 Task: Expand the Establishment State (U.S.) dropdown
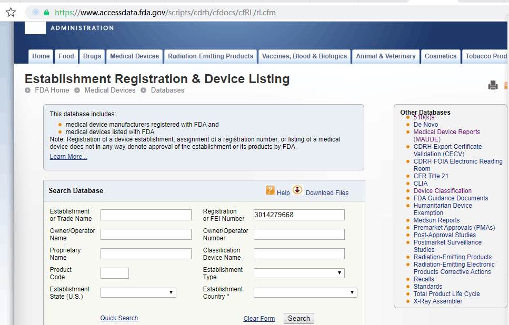(138, 292)
